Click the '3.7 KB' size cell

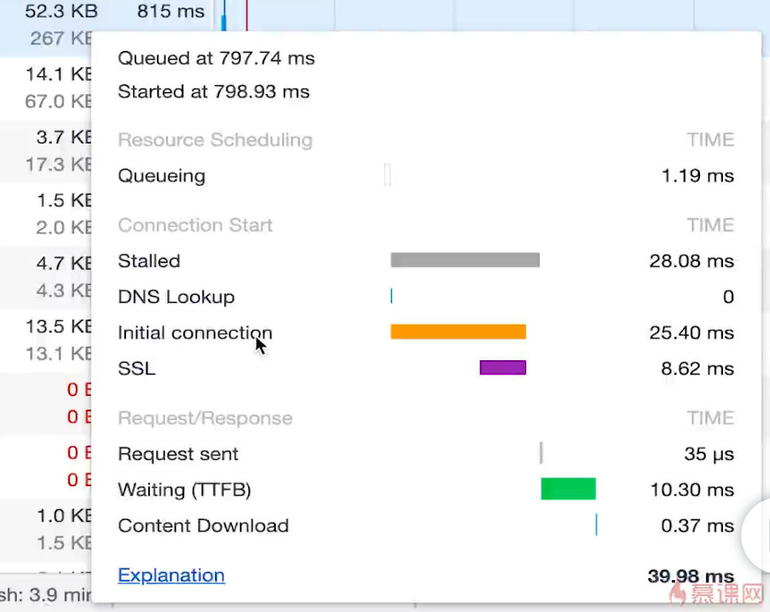point(65,137)
